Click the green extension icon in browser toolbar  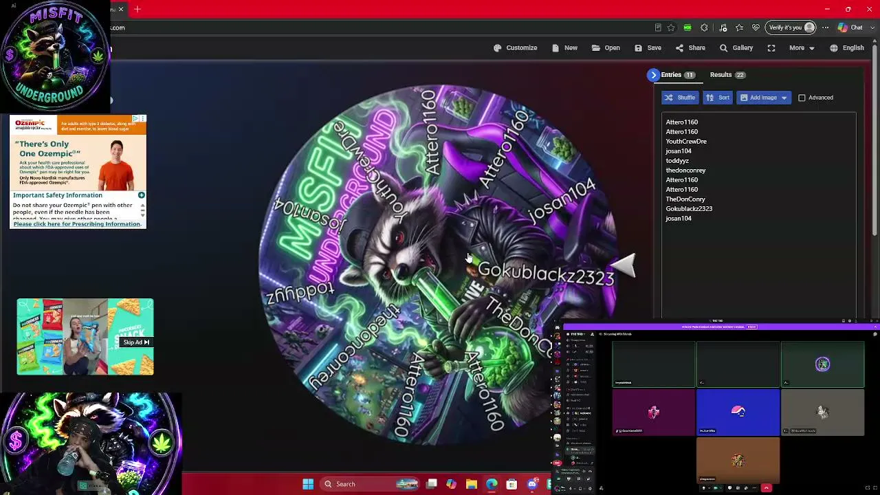click(x=687, y=27)
